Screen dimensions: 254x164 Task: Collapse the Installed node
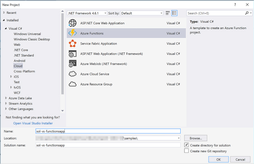pyautogui.click(x=4, y=20)
